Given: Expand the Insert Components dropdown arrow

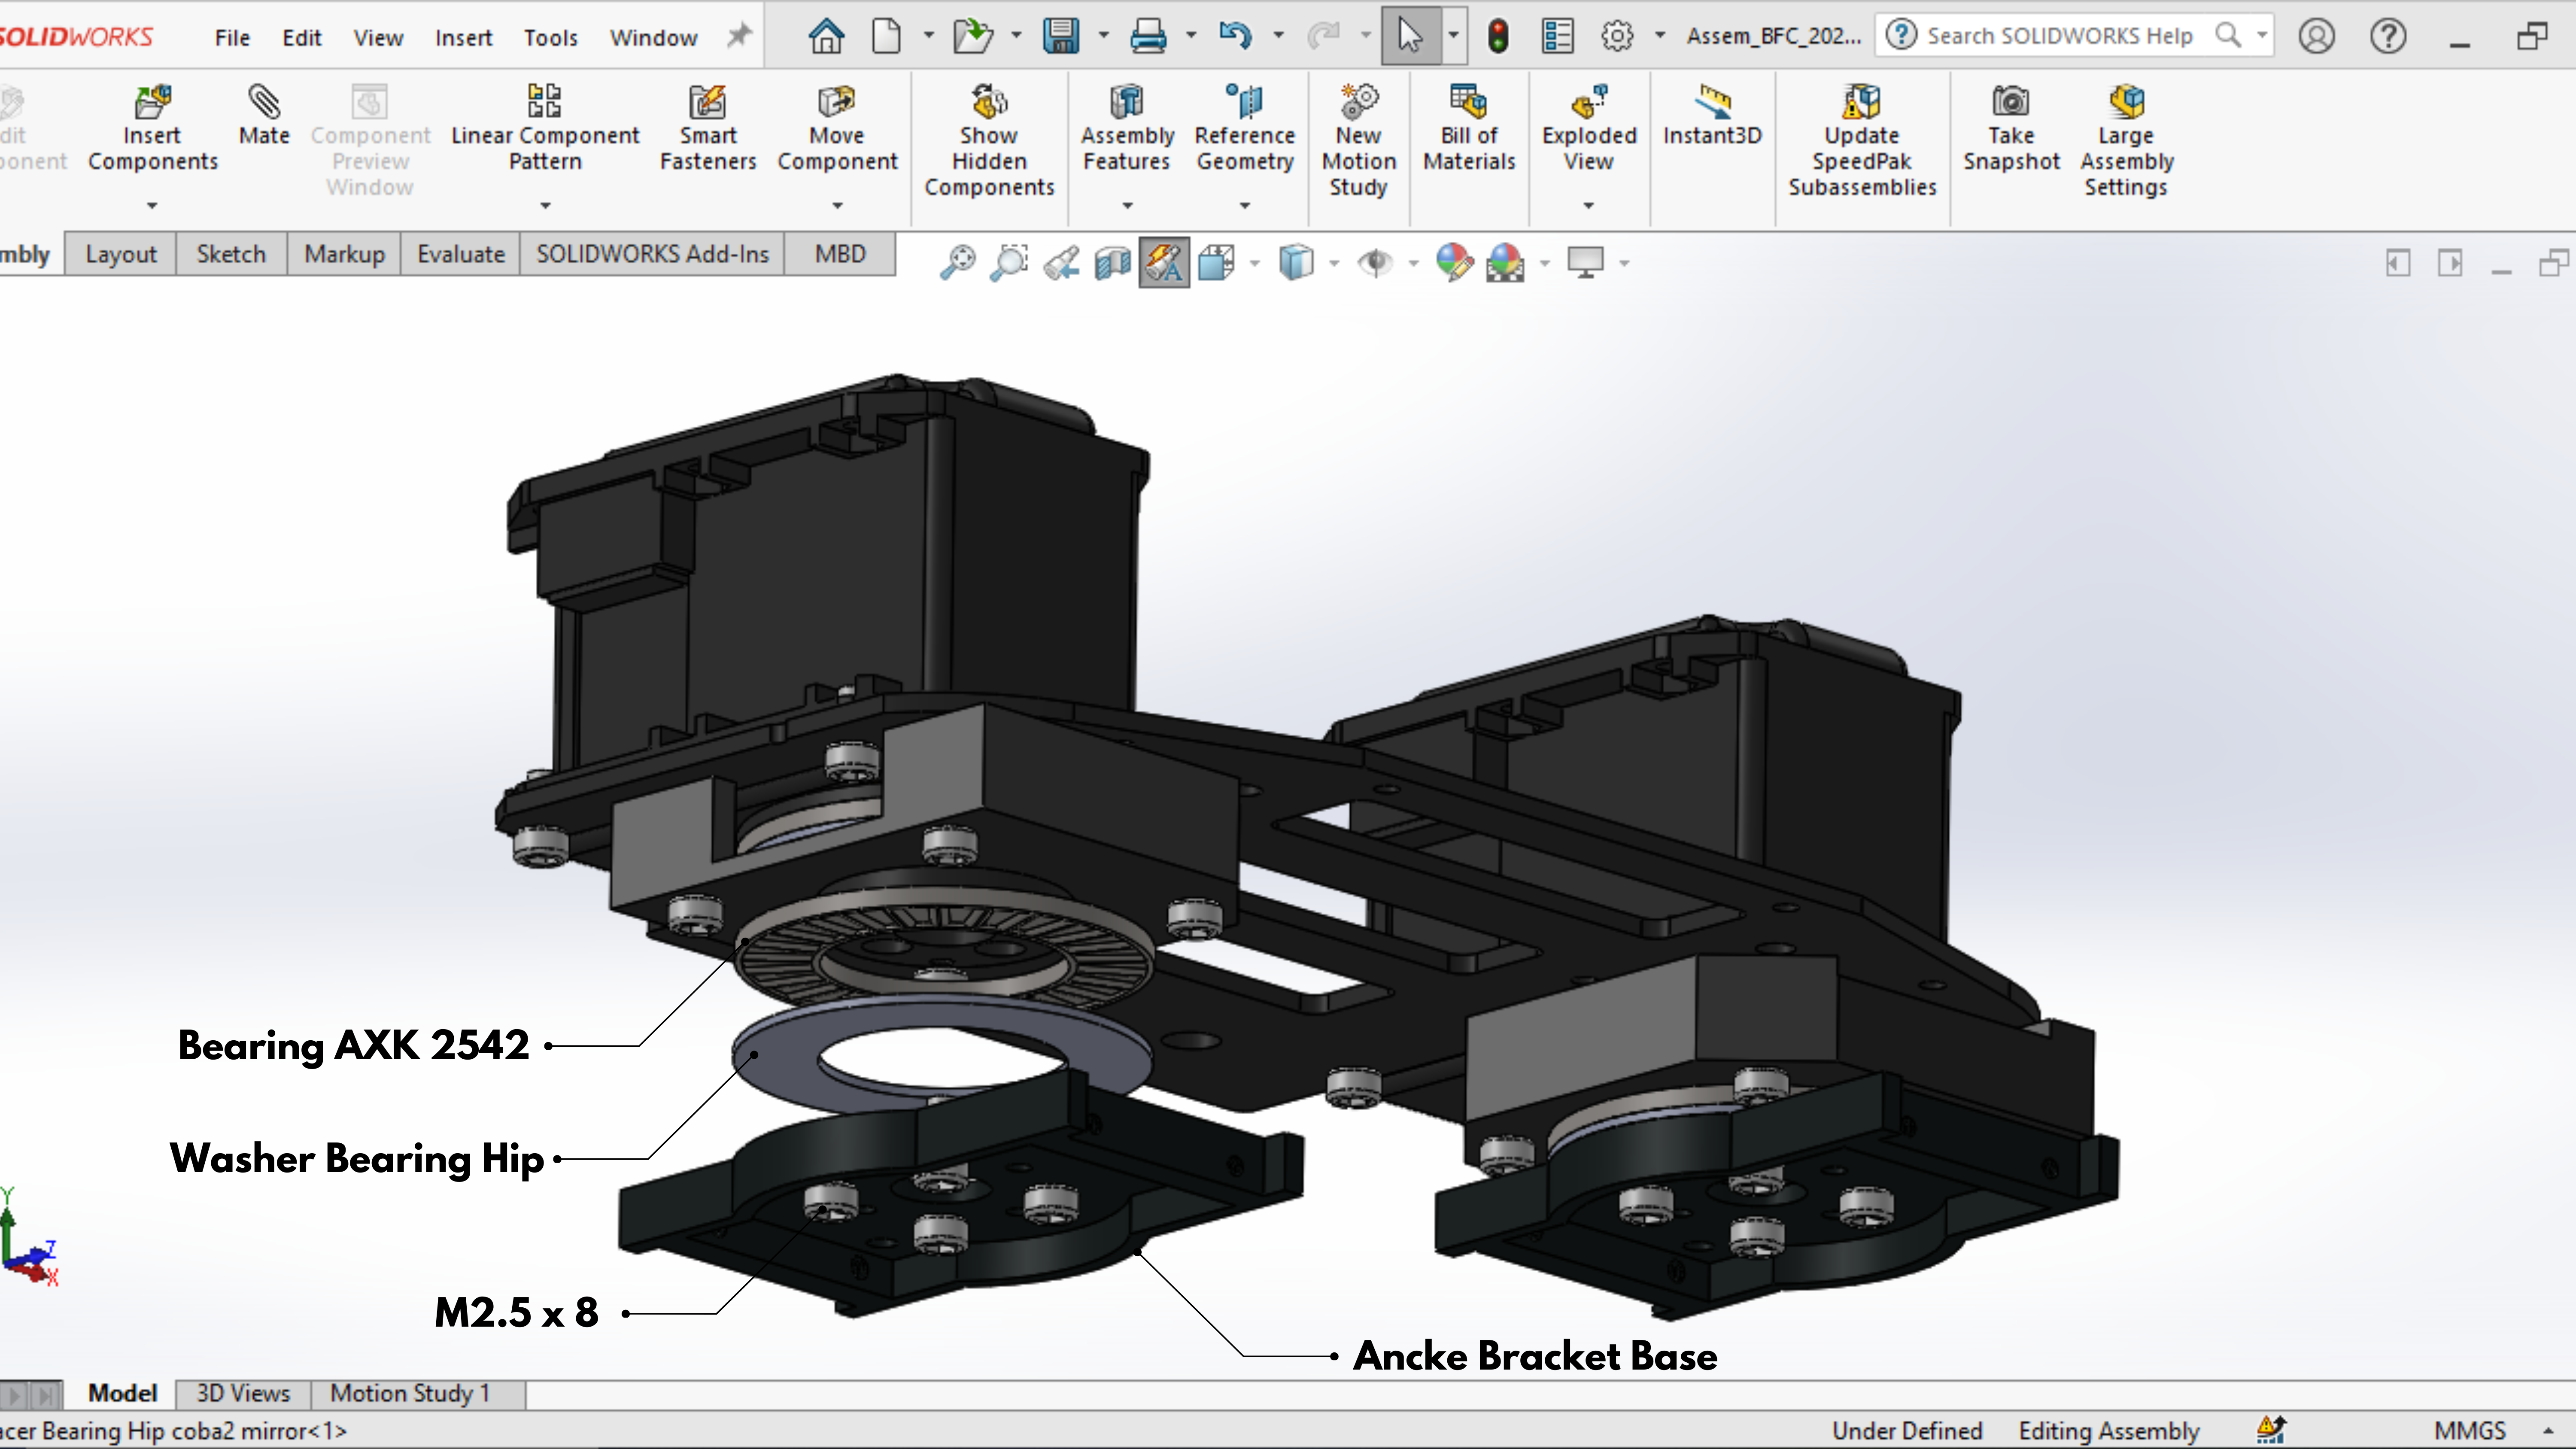Looking at the screenshot, I should pos(152,206).
